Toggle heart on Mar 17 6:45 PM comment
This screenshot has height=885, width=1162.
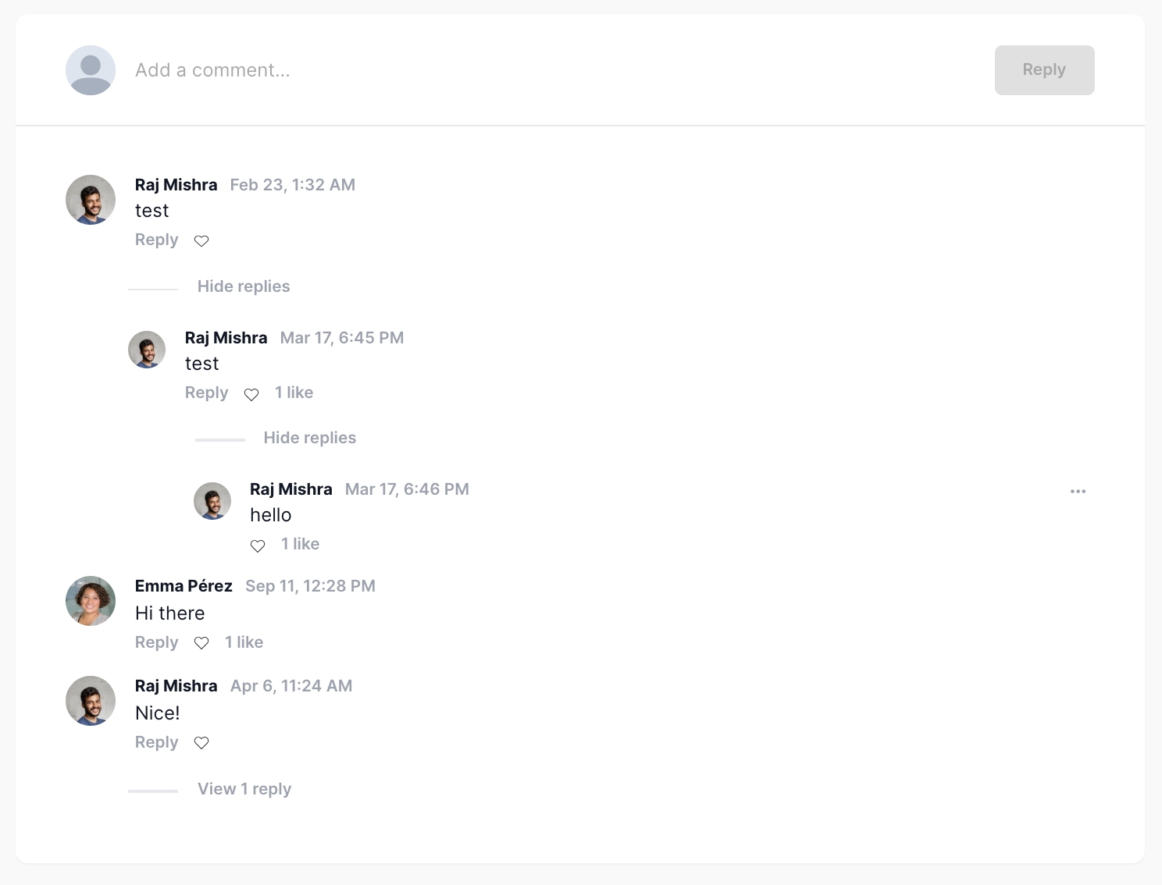[x=251, y=394]
